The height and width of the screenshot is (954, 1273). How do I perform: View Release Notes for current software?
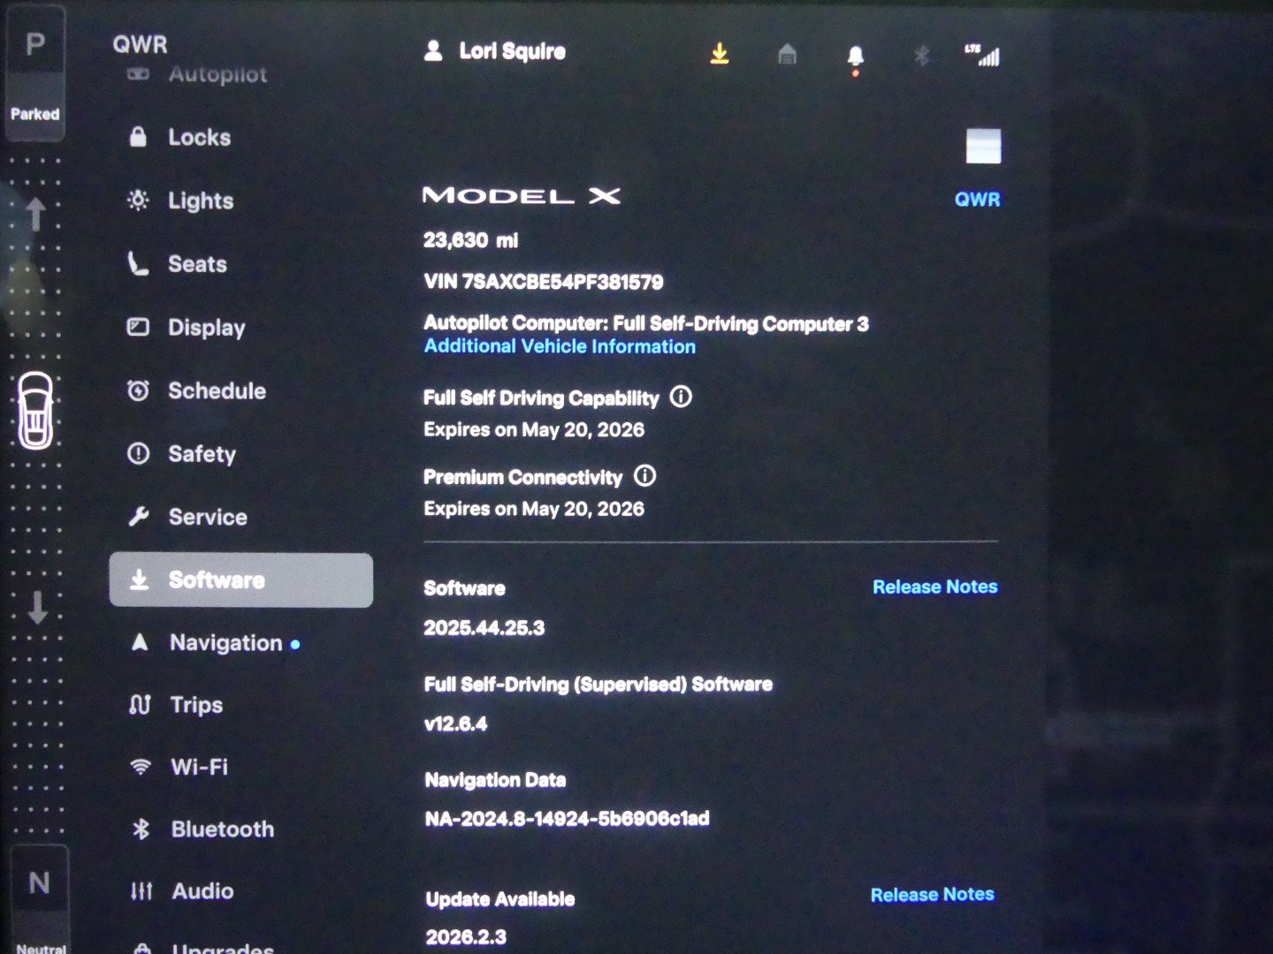point(934,587)
